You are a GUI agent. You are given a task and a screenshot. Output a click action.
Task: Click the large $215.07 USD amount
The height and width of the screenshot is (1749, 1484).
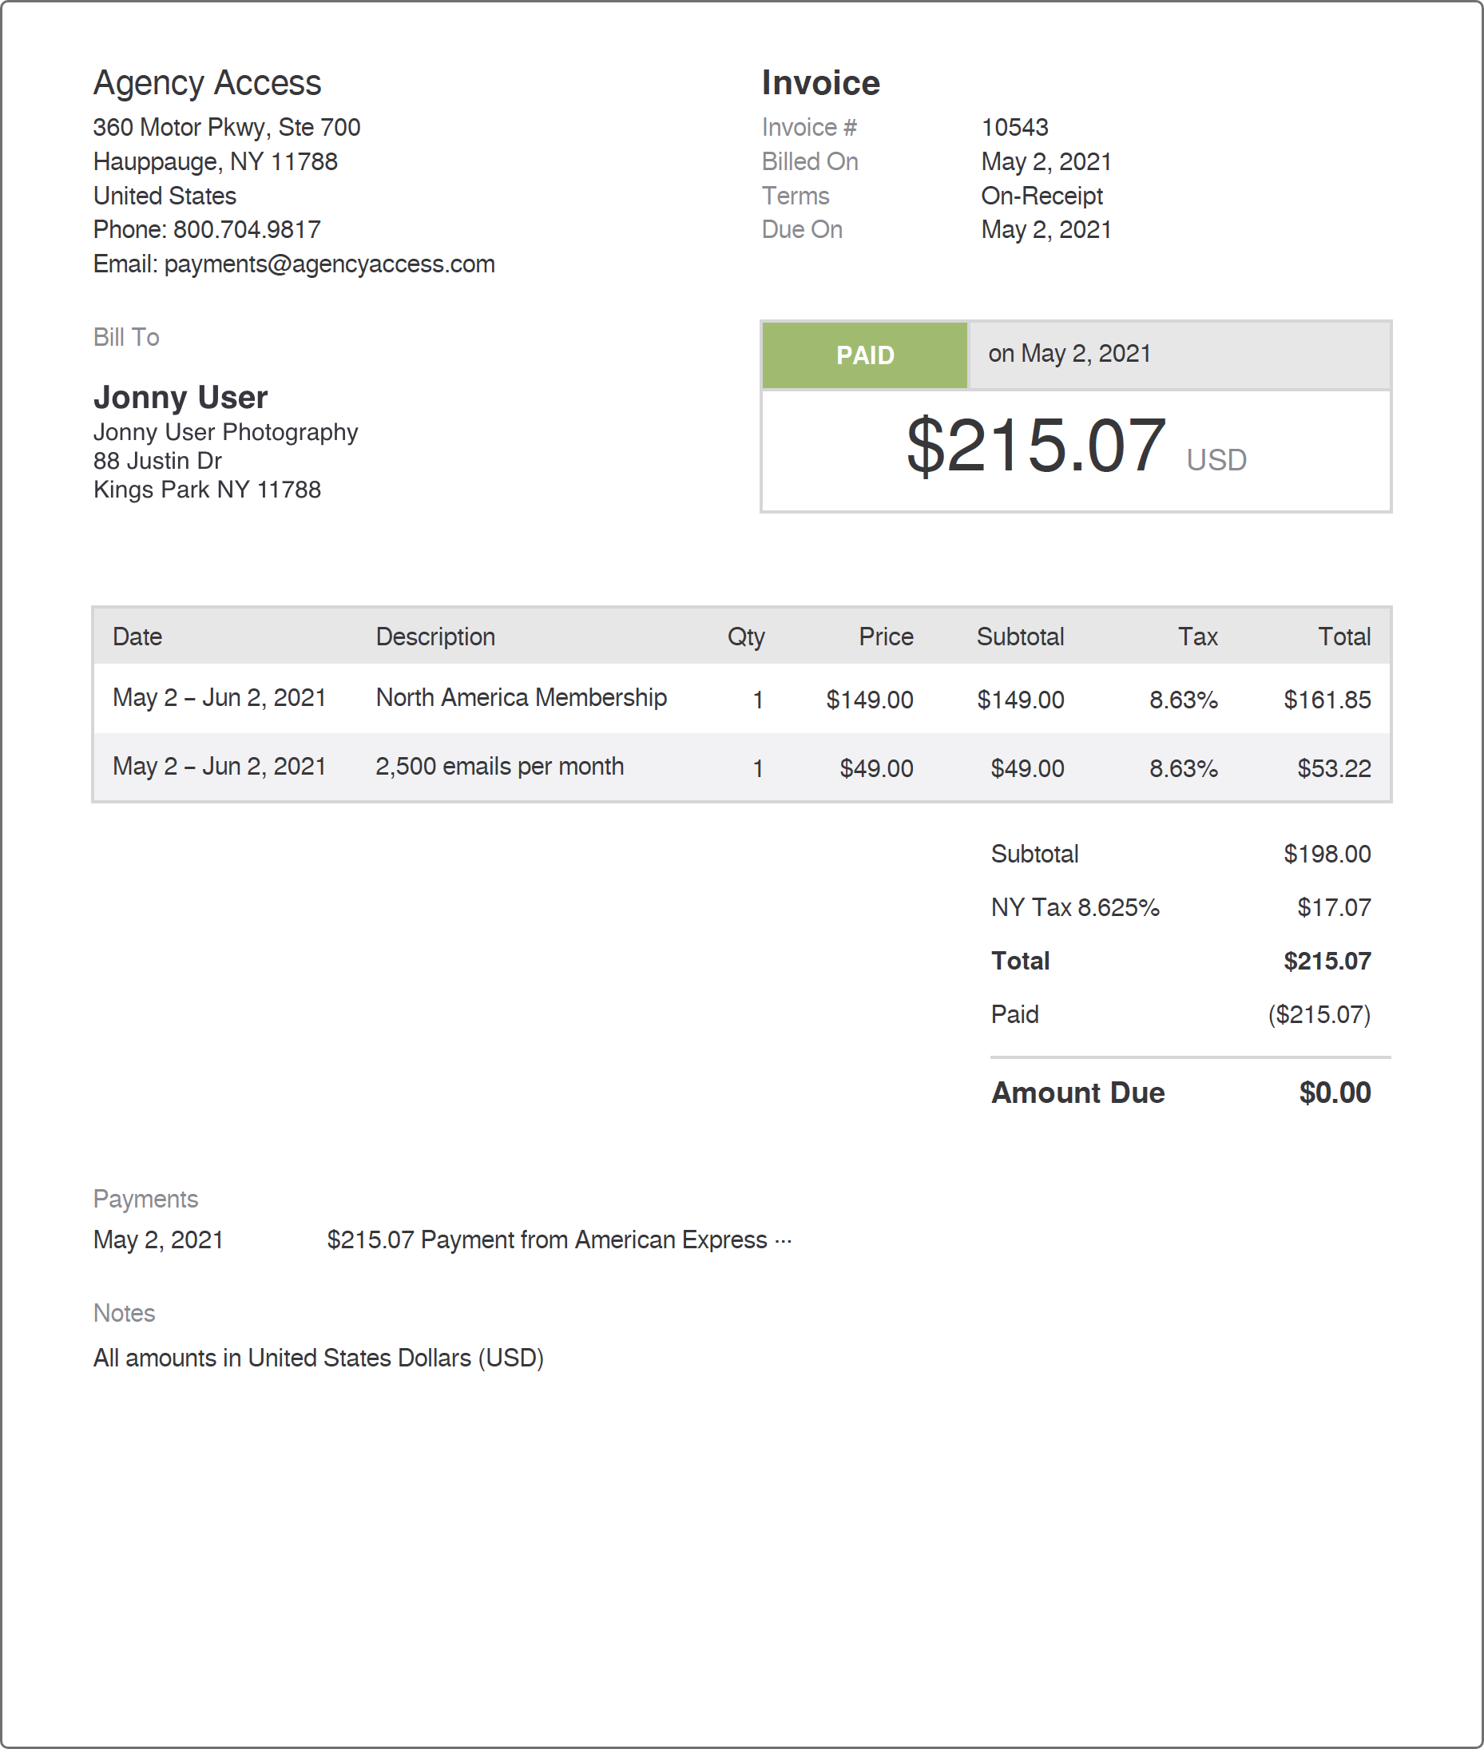coord(1076,446)
